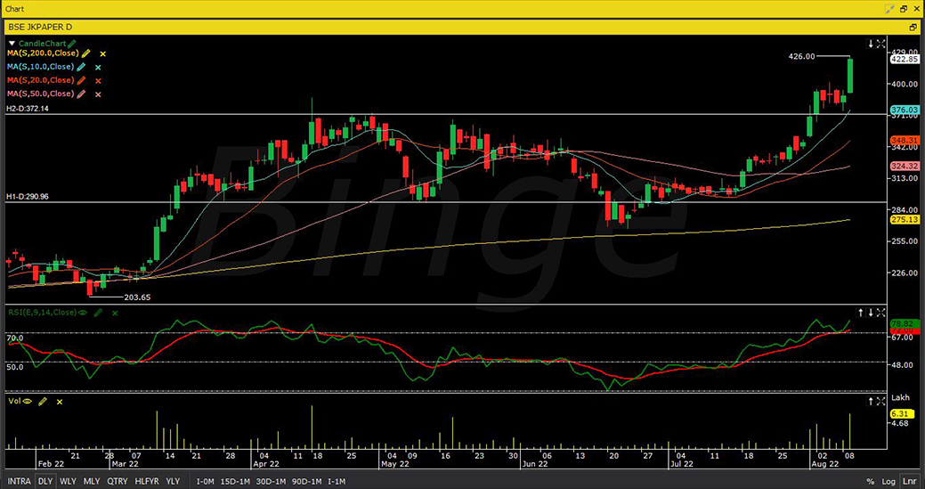Image resolution: width=925 pixels, height=489 pixels.
Task: Click the 275.13 yellow MA value tag
Action: 905,219
